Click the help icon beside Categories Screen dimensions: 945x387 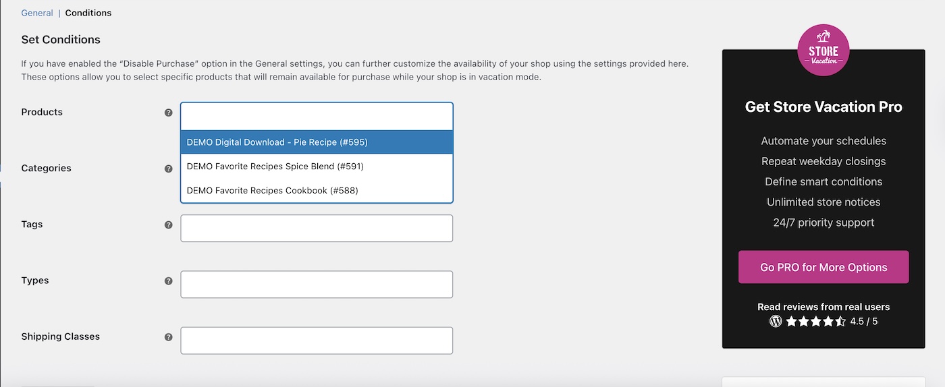click(x=169, y=169)
